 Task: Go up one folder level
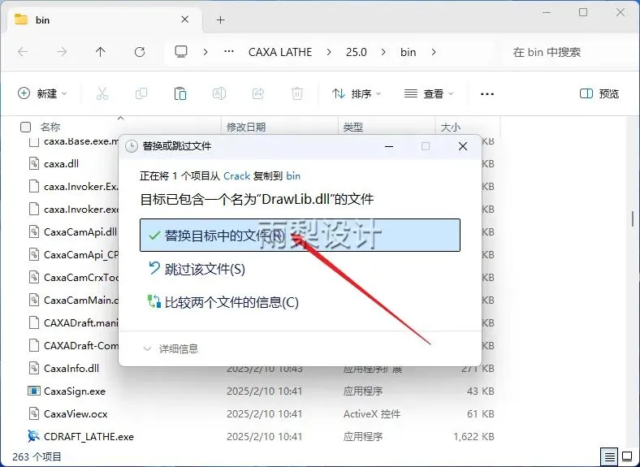coord(101,52)
